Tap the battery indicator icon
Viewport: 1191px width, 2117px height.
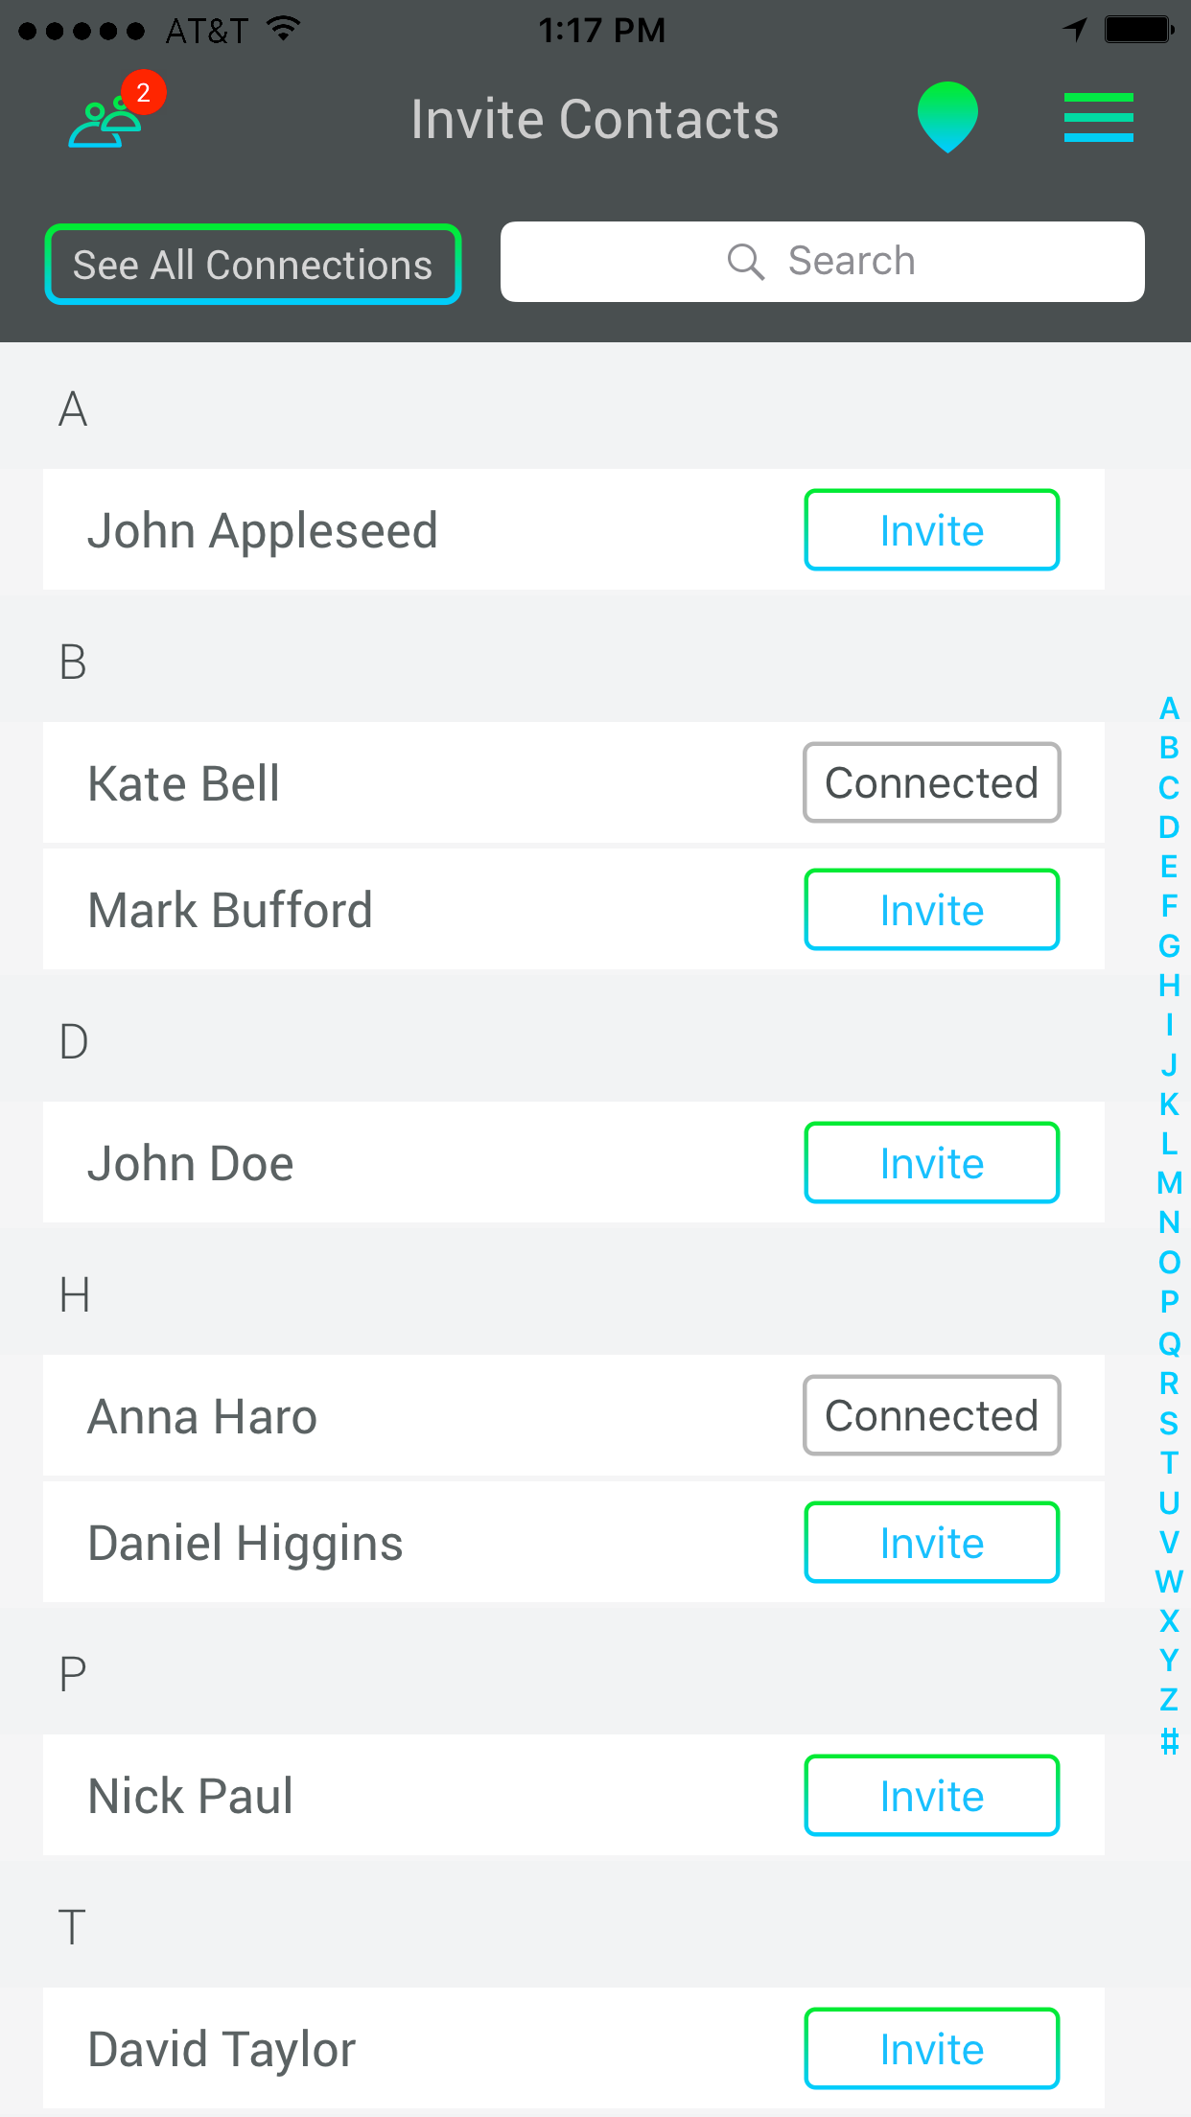[1137, 29]
